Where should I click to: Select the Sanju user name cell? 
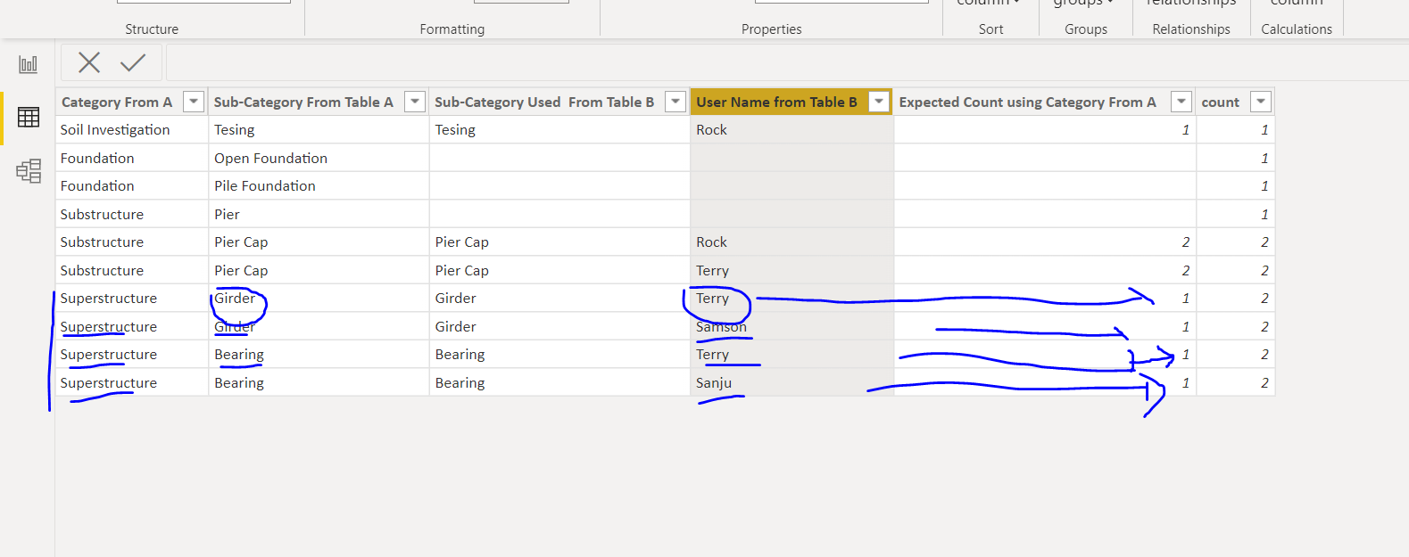pyautogui.click(x=792, y=382)
